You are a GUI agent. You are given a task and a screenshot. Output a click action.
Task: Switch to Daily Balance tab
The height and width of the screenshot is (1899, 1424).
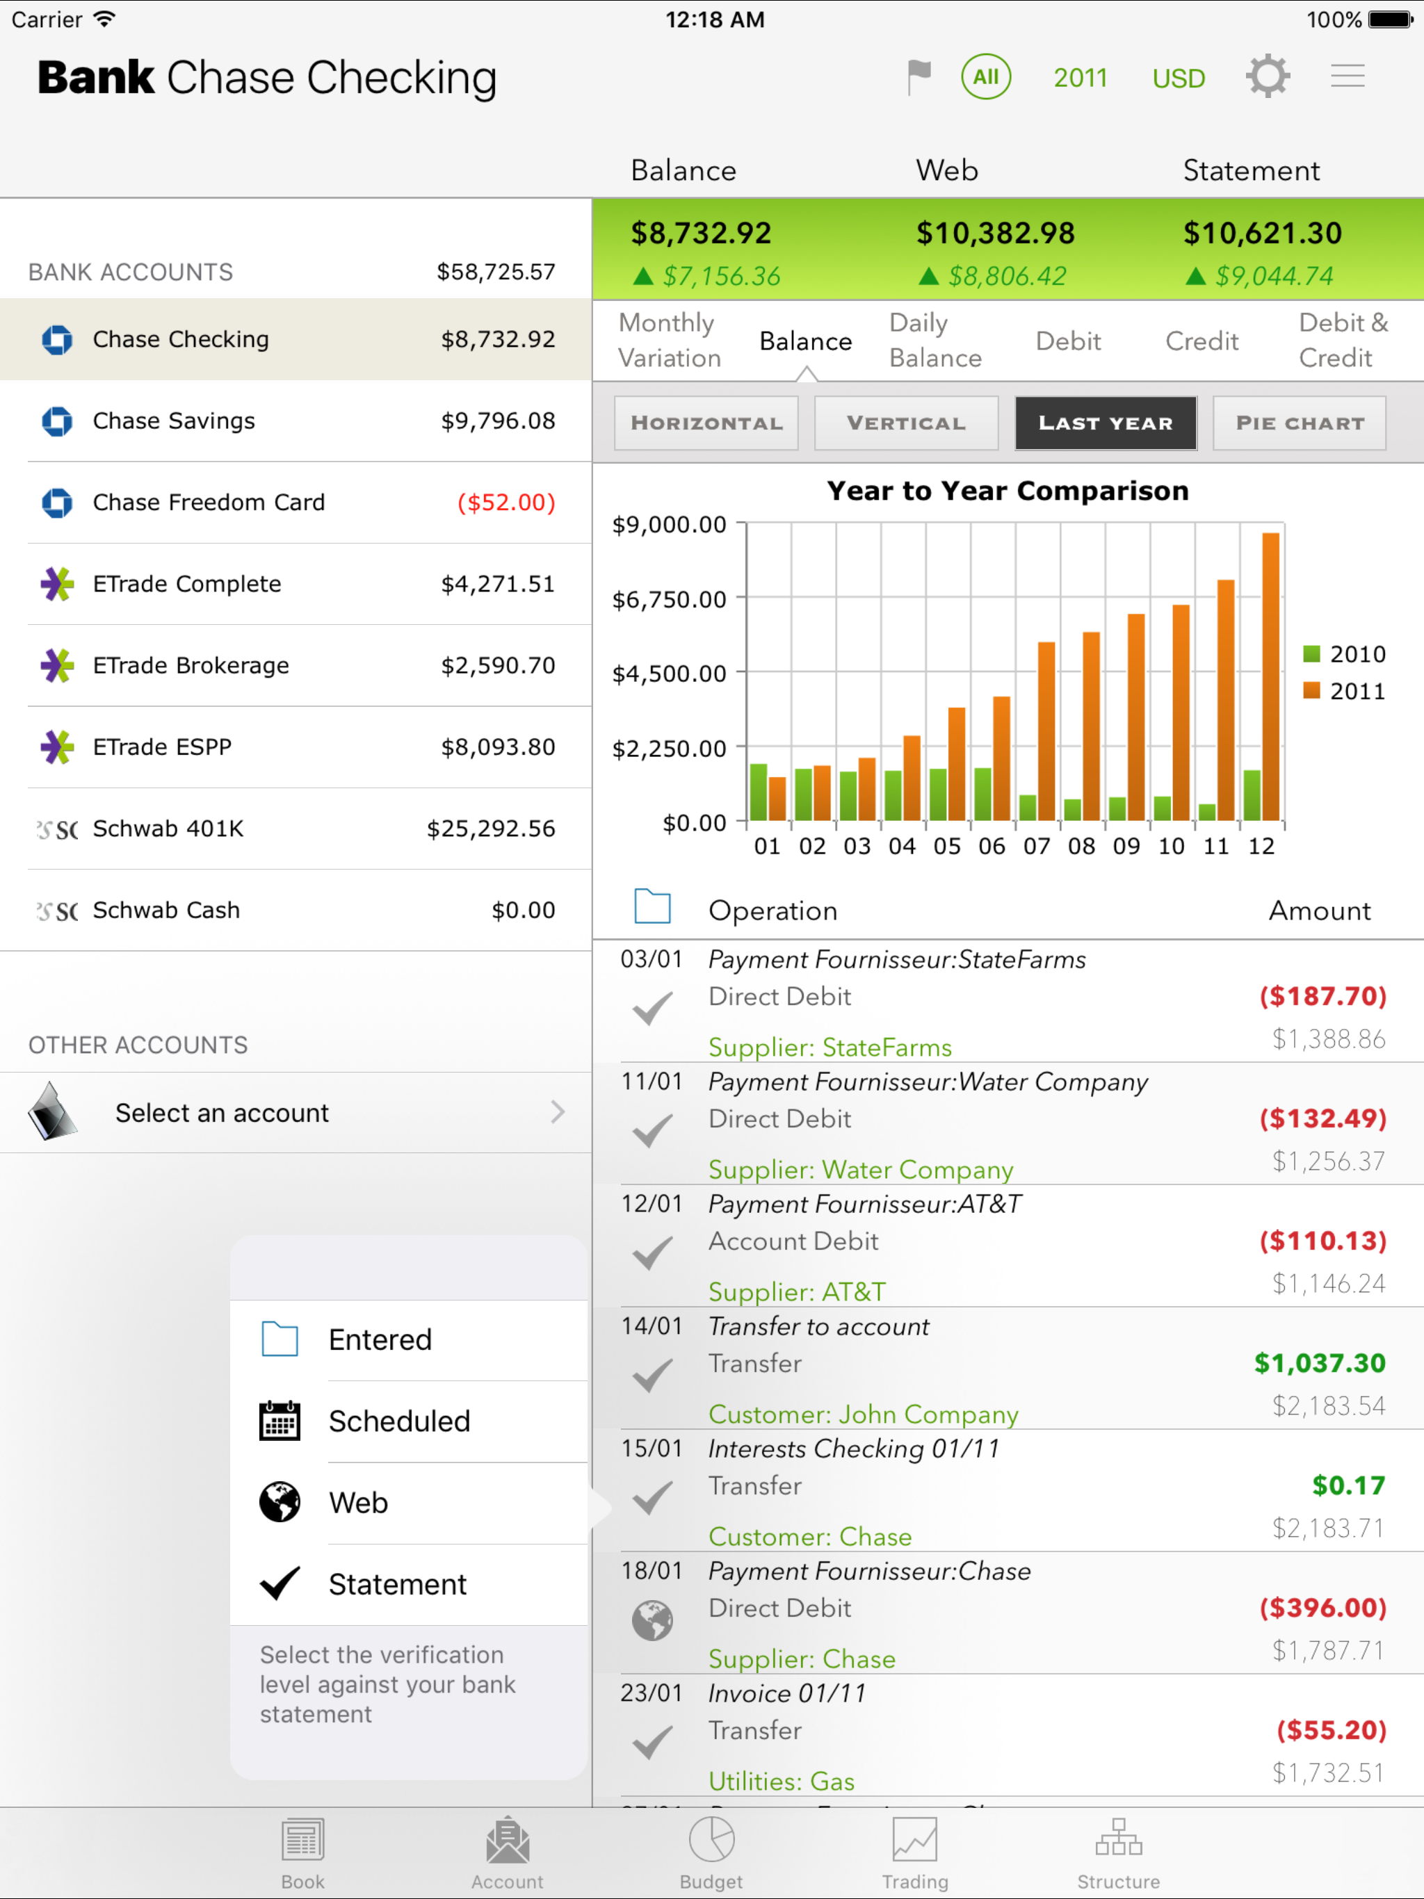[934, 340]
